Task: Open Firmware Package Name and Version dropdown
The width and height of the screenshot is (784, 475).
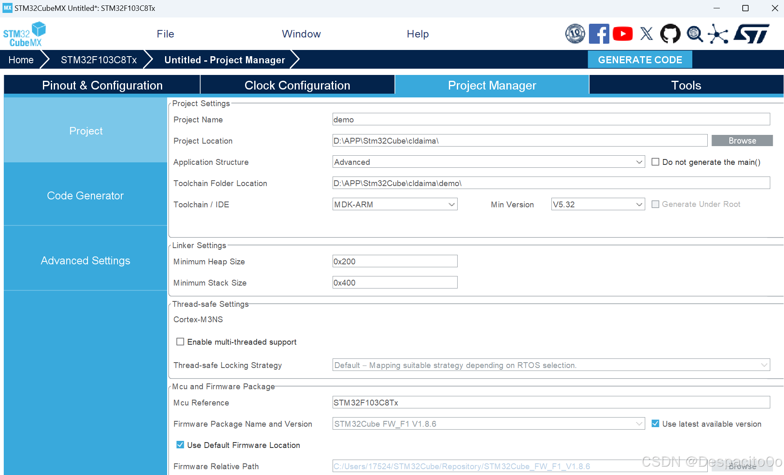Action: tap(488, 424)
